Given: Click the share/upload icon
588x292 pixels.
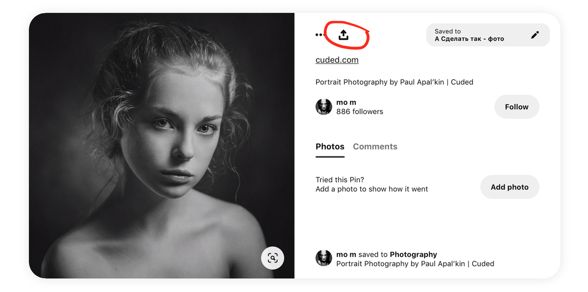Looking at the screenshot, I should (343, 35).
